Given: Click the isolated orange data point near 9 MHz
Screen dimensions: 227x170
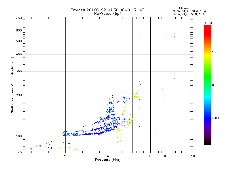Looking at the screenshot, I should point(157,133).
